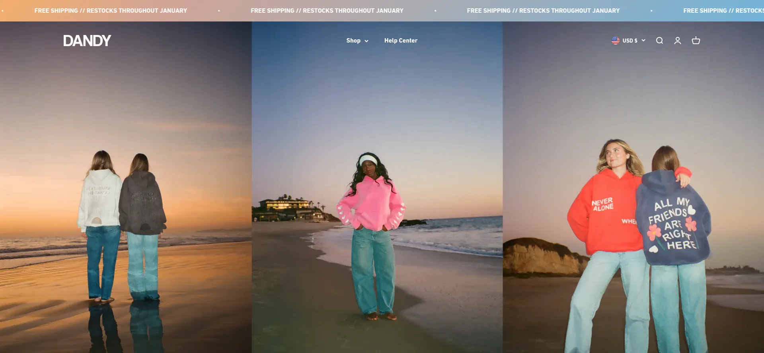
Task: Open the shopping cart basket icon
Action: pos(696,41)
